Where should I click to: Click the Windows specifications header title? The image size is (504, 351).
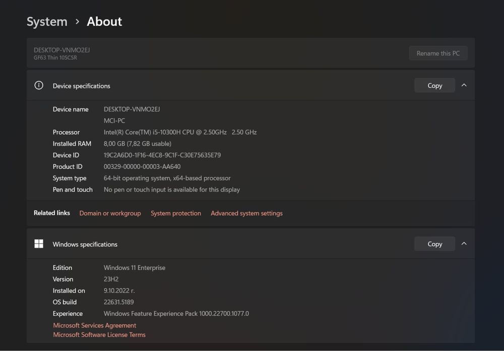[85, 244]
